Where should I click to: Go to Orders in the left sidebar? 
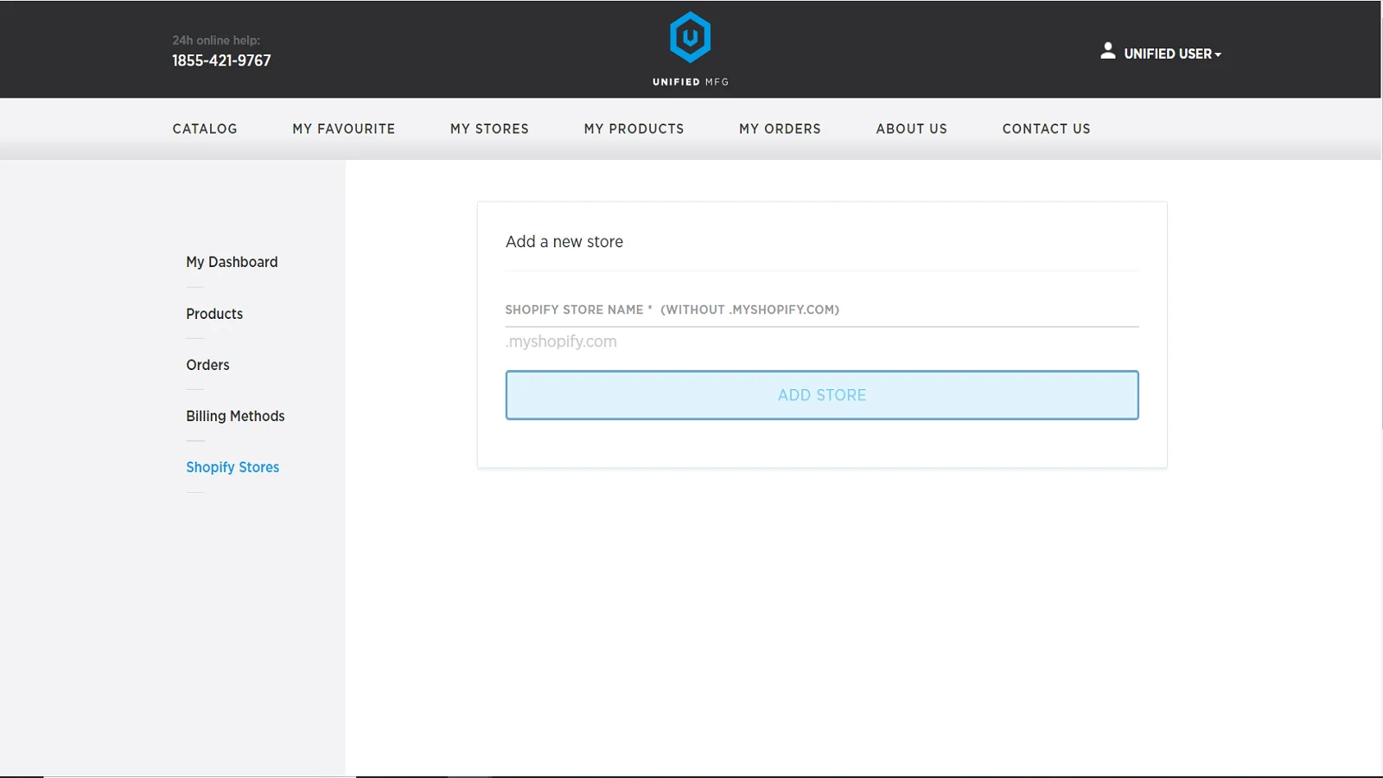pyautogui.click(x=207, y=365)
